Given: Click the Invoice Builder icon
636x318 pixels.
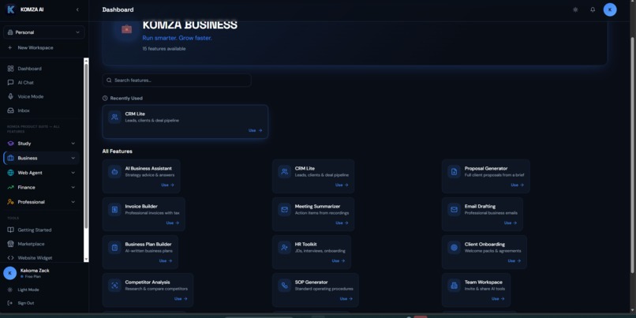Looking at the screenshot, I should [x=114, y=210].
